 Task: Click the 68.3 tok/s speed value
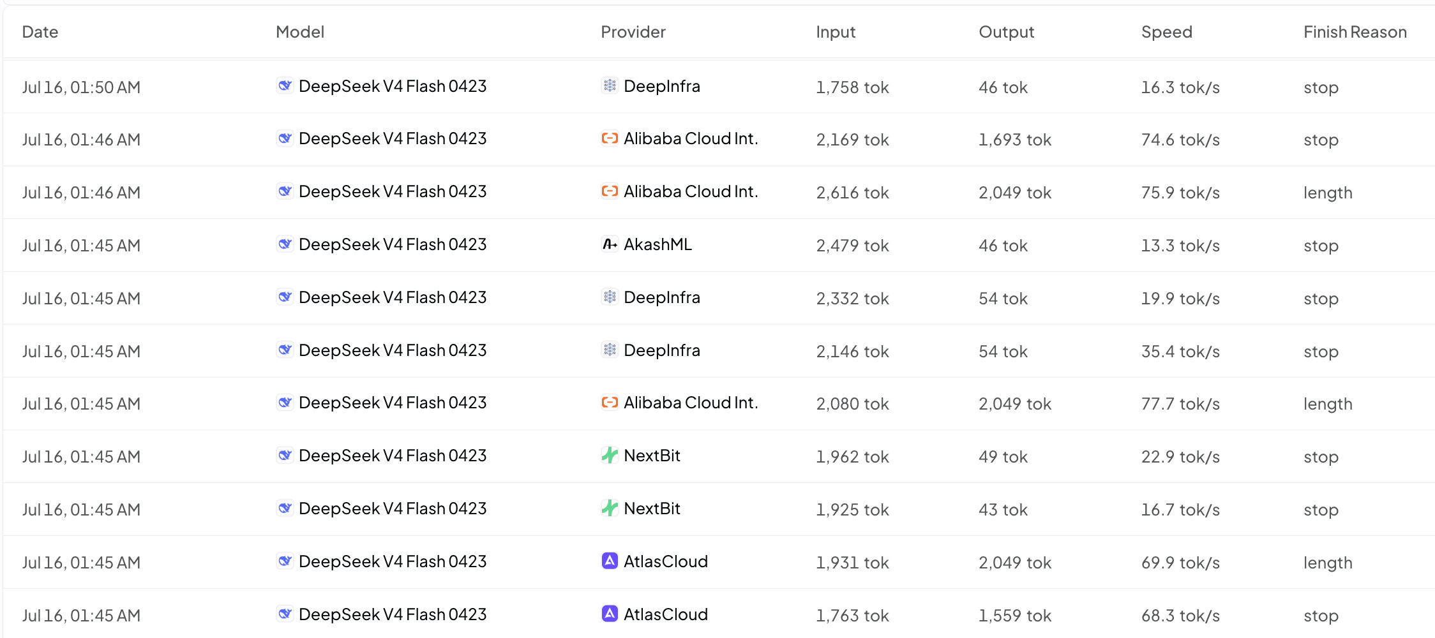tap(1180, 616)
